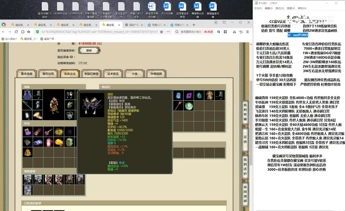Viewport: 345px width, 211px height.
Task: Open the 法术修正 tab
Action: (x=113, y=74)
